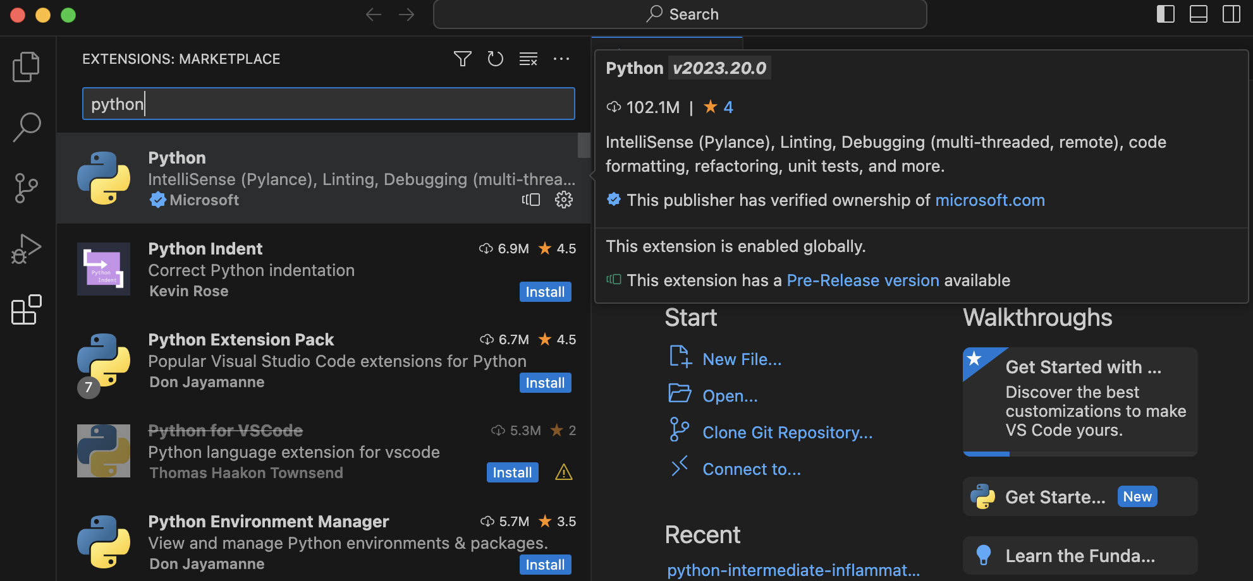This screenshot has width=1253, height=581.
Task: Clear the extensions search results
Action: pos(528,59)
